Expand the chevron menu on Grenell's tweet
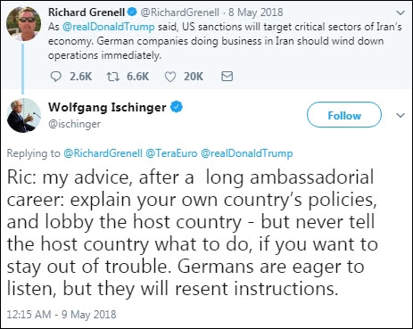 pyautogui.click(x=401, y=12)
